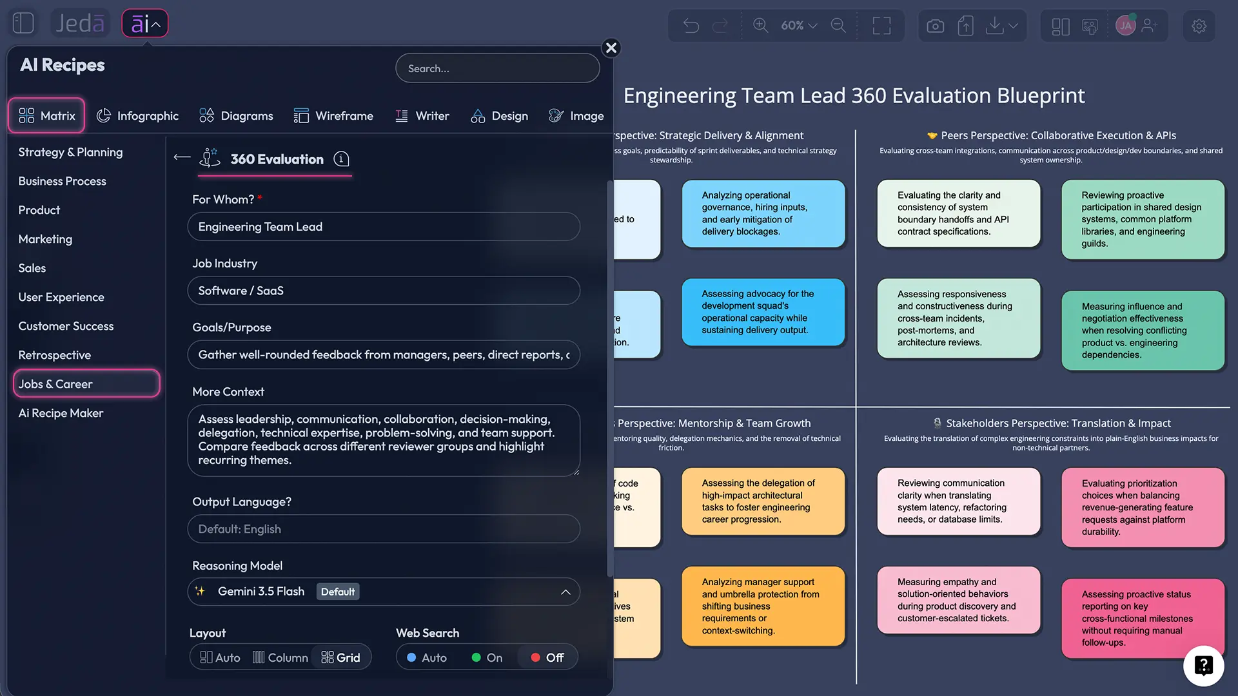Click the camera screenshot icon
The width and height of the screenshot is (1238, 696).
coord(935,26)
